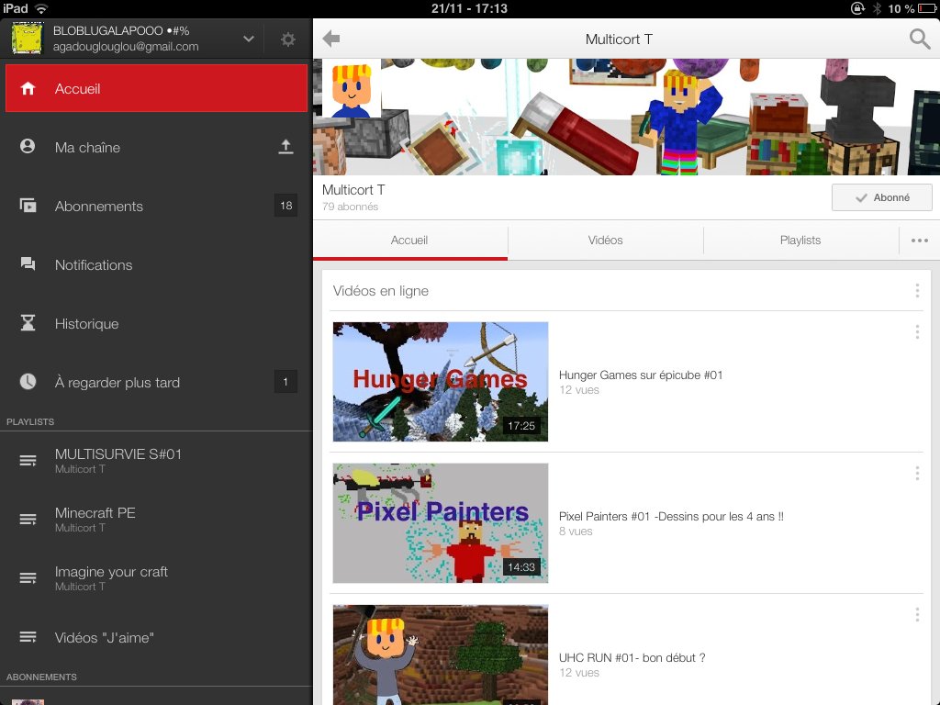The width and height of the screenshot is (940, 705).
Task: Click the Minecraft PE playlist icon
Action: pos(28,520)
